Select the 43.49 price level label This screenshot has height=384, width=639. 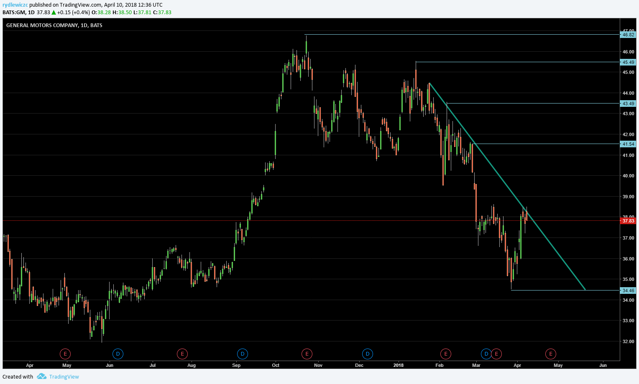[x=628, y=104]
